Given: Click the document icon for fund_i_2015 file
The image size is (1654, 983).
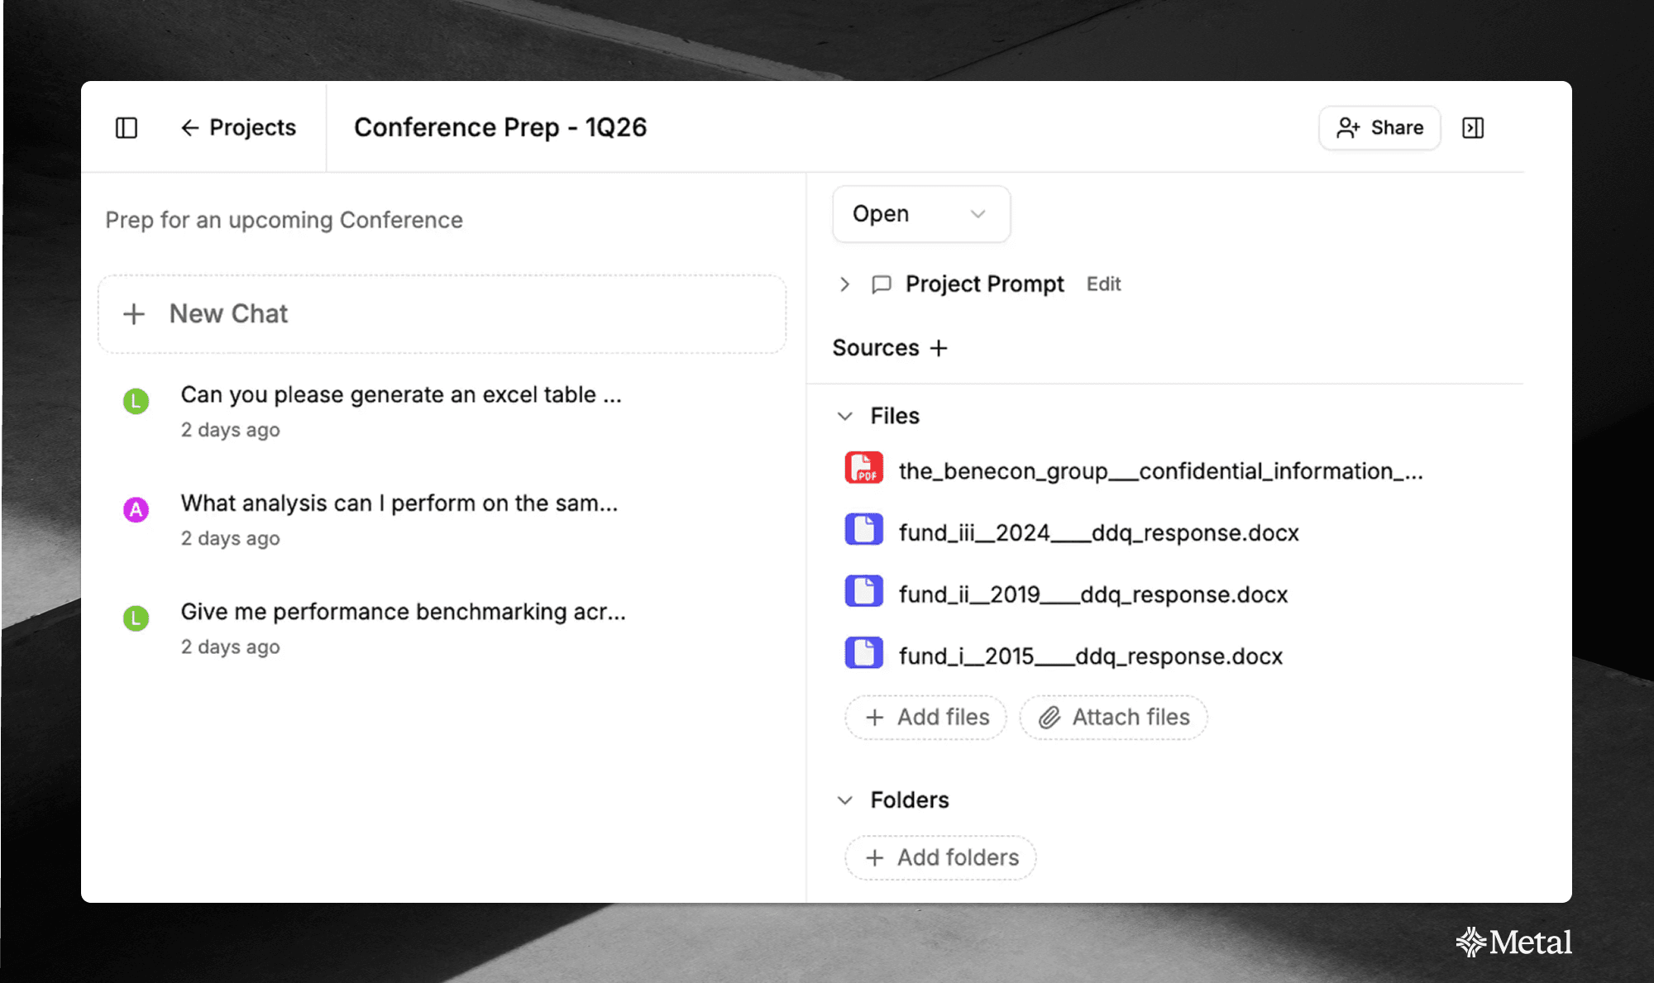Looking at the screenshot, I should click(x=863, y=653).
